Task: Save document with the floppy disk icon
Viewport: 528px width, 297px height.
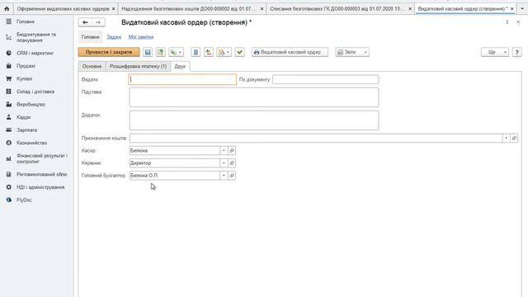Action: click(148, 52)
